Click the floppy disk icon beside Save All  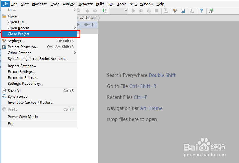4,90
